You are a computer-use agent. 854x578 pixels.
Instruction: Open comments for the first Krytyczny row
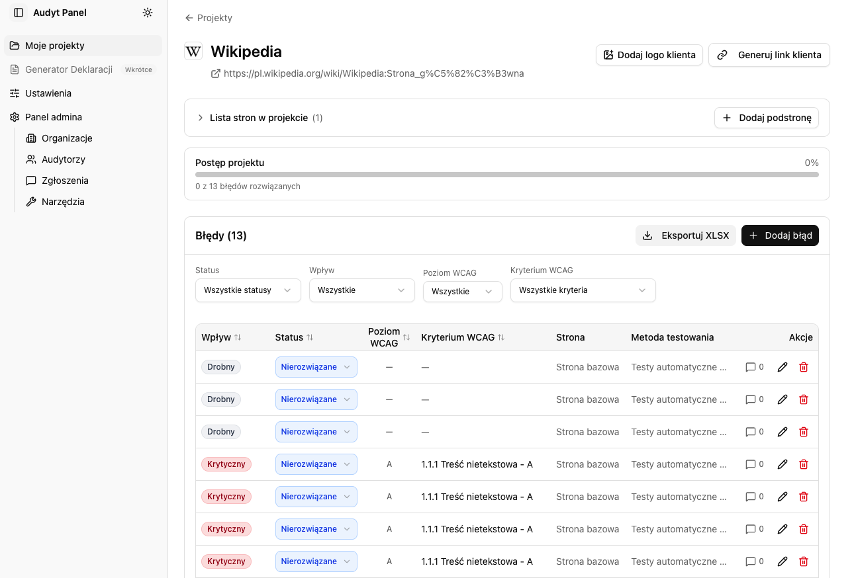pos(755,464)
